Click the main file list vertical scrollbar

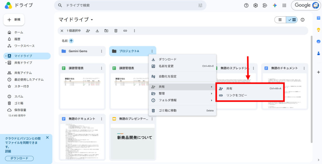click(x=312, y=89)
